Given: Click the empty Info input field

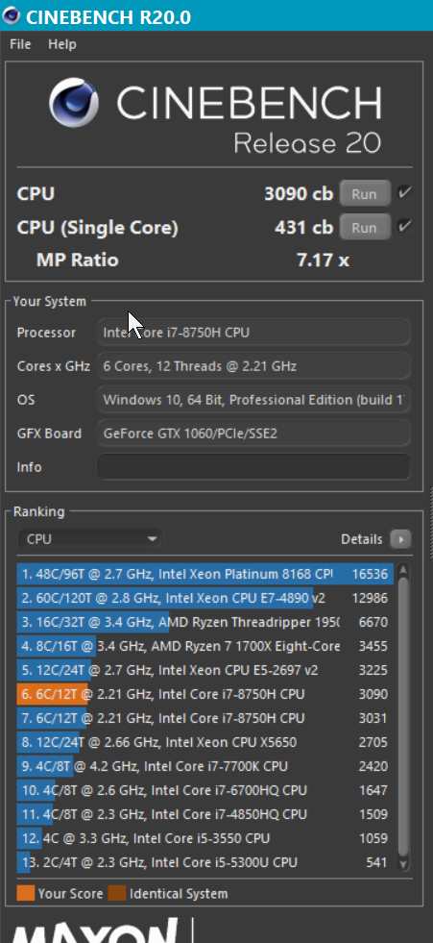Looking at the screenshot, I should [x=253, y=466].
